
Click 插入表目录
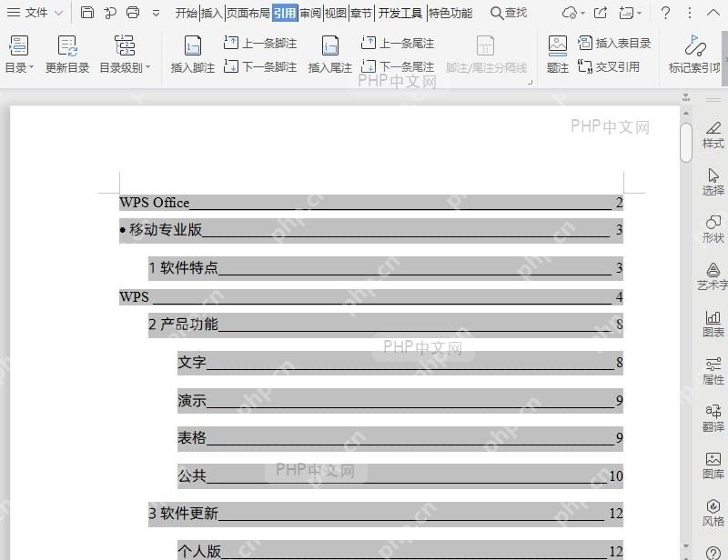coord(614,43)
